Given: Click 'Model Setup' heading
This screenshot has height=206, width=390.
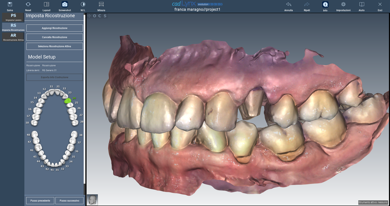Looking at the screenshot, I should [42, 57].
